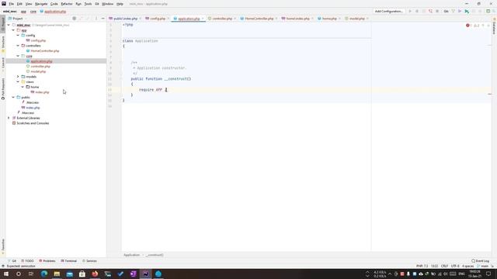The image size is (497, 279).
Task: Select config.php in project tree
Action: coord(38,40)
